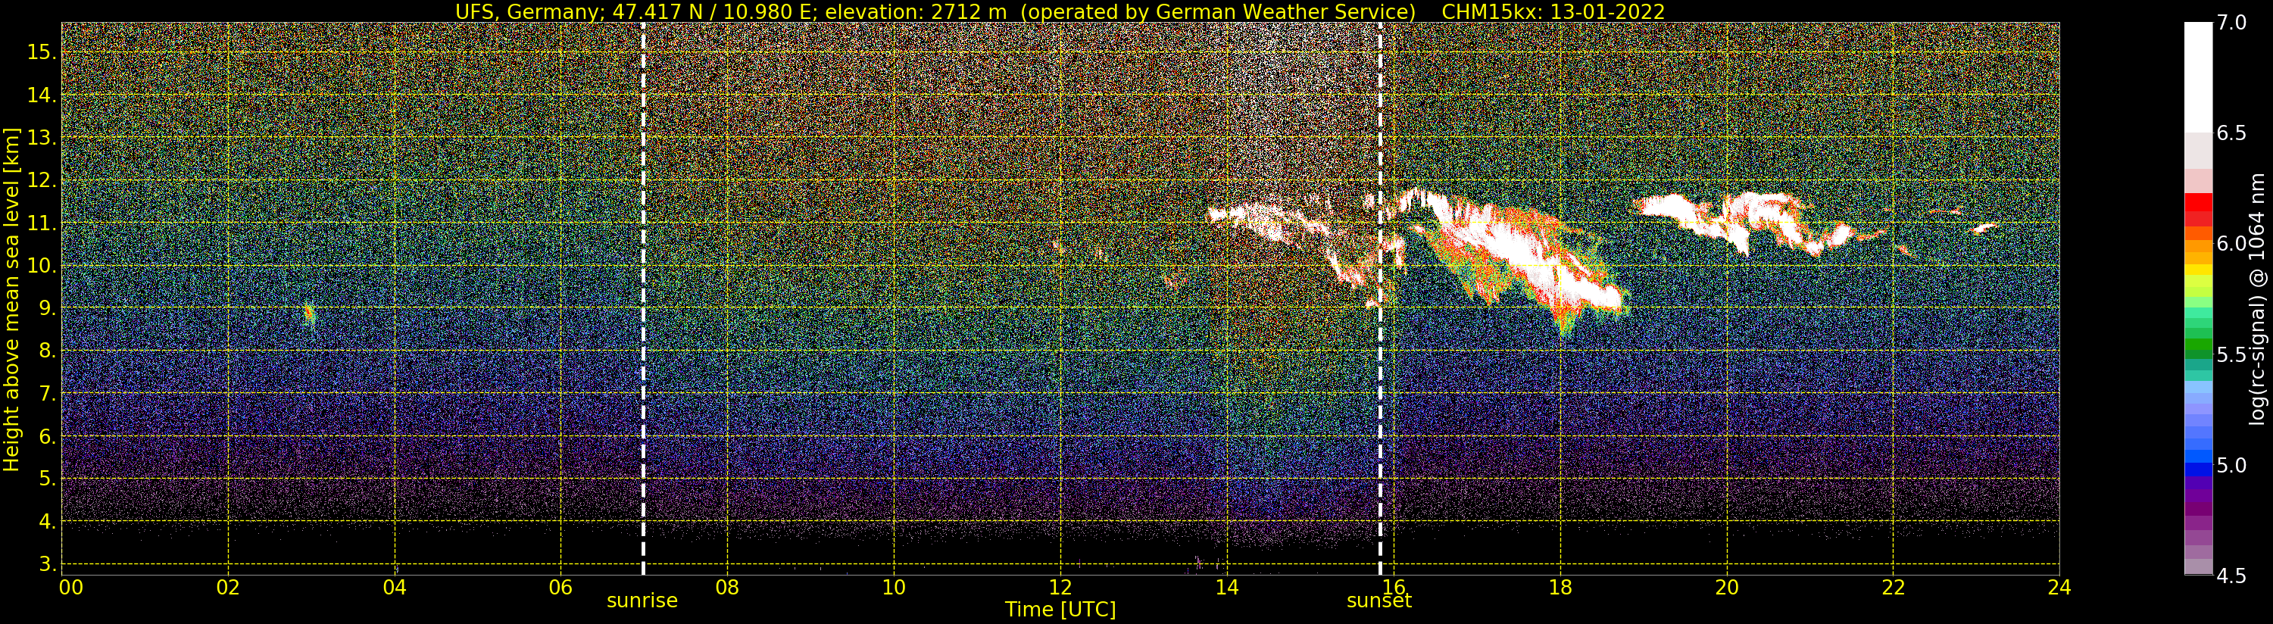Click the colorbar tick value 6.0
This screenshot has height=624, width=2273.
[x=2232, y=244]
